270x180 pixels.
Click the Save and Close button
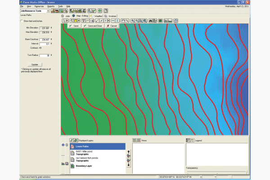[94, 26]
